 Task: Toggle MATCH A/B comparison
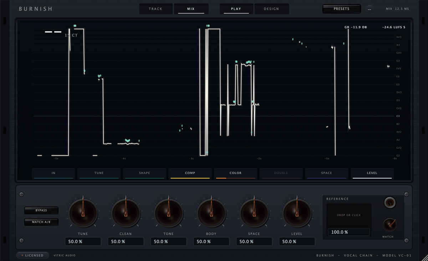[41, 222]
